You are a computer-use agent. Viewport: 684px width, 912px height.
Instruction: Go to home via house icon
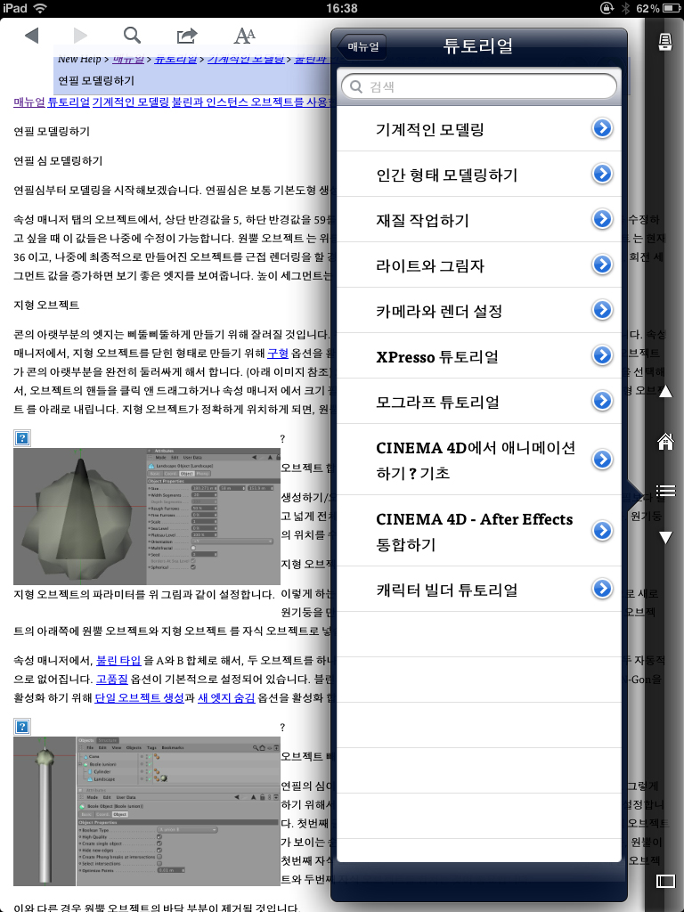pos(665,442)
